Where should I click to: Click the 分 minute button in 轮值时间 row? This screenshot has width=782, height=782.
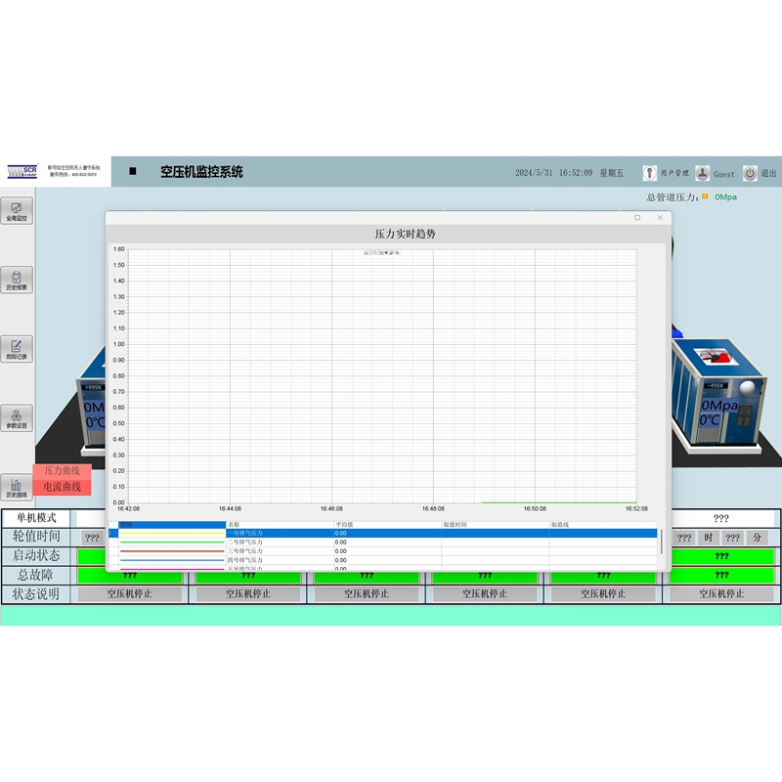click(757, 538)
